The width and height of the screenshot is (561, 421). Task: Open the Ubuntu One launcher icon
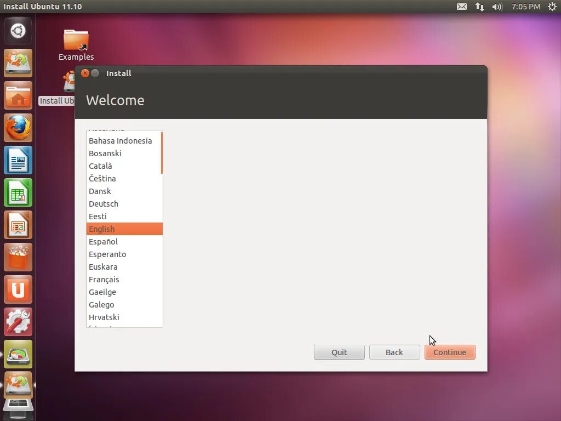(18, 289)
